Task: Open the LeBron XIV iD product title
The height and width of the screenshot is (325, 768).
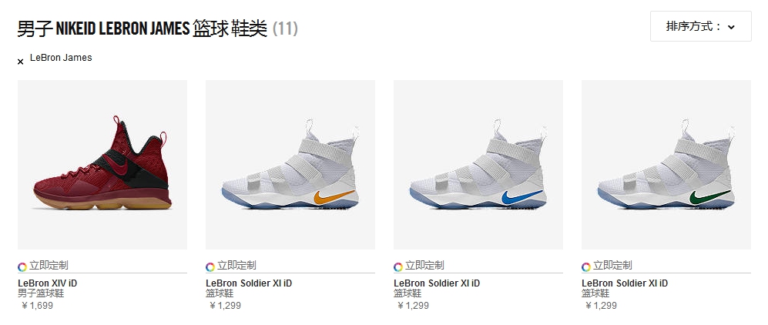Action: [x=48, y=283]
